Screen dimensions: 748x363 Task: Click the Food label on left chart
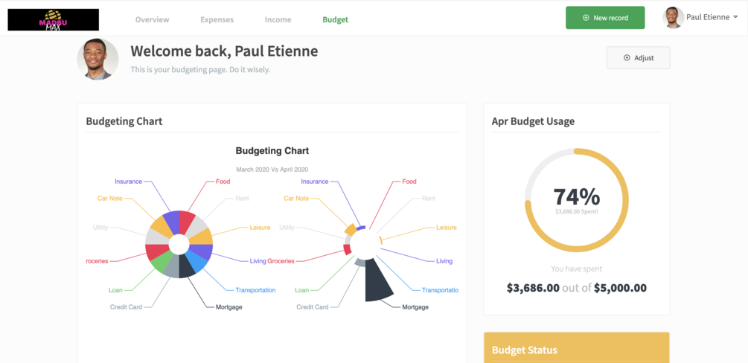point(223,181)
